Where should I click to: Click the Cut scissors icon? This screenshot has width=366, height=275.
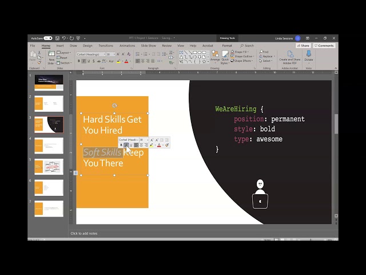39,53
